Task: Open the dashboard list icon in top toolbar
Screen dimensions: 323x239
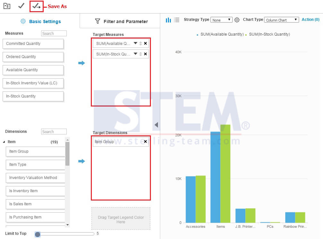Action: tap(7, 6)
